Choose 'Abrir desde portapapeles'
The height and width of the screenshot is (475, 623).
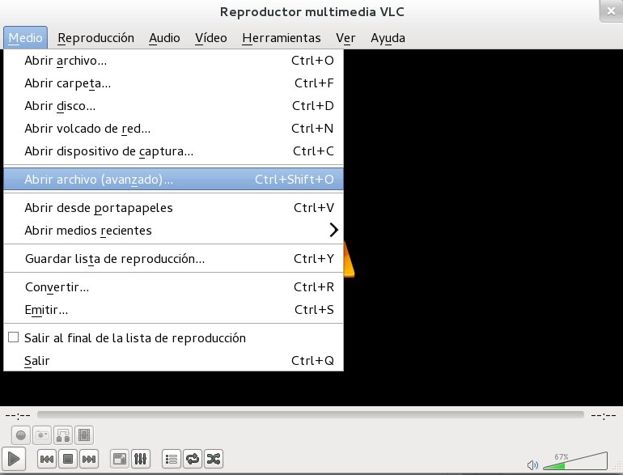(174, 207)
